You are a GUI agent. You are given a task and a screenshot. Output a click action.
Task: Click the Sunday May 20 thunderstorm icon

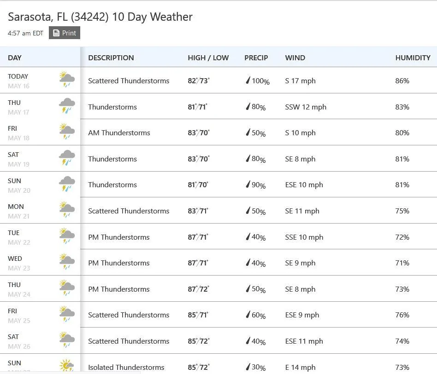(x=67, y=184)
